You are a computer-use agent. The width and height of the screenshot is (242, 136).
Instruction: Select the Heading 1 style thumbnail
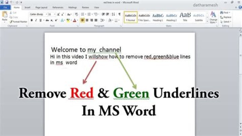tap(158, 17)
